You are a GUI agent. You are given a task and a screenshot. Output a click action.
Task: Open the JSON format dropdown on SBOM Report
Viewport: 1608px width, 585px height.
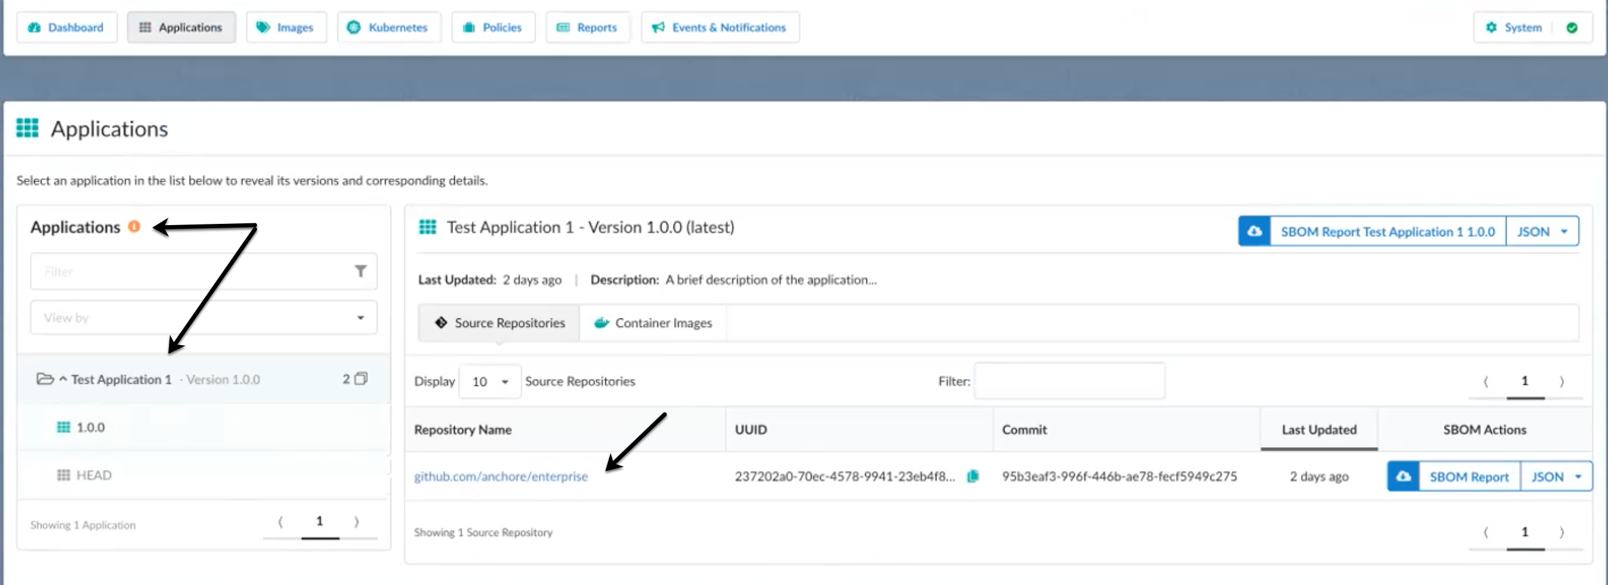(x=1542, y=231)
